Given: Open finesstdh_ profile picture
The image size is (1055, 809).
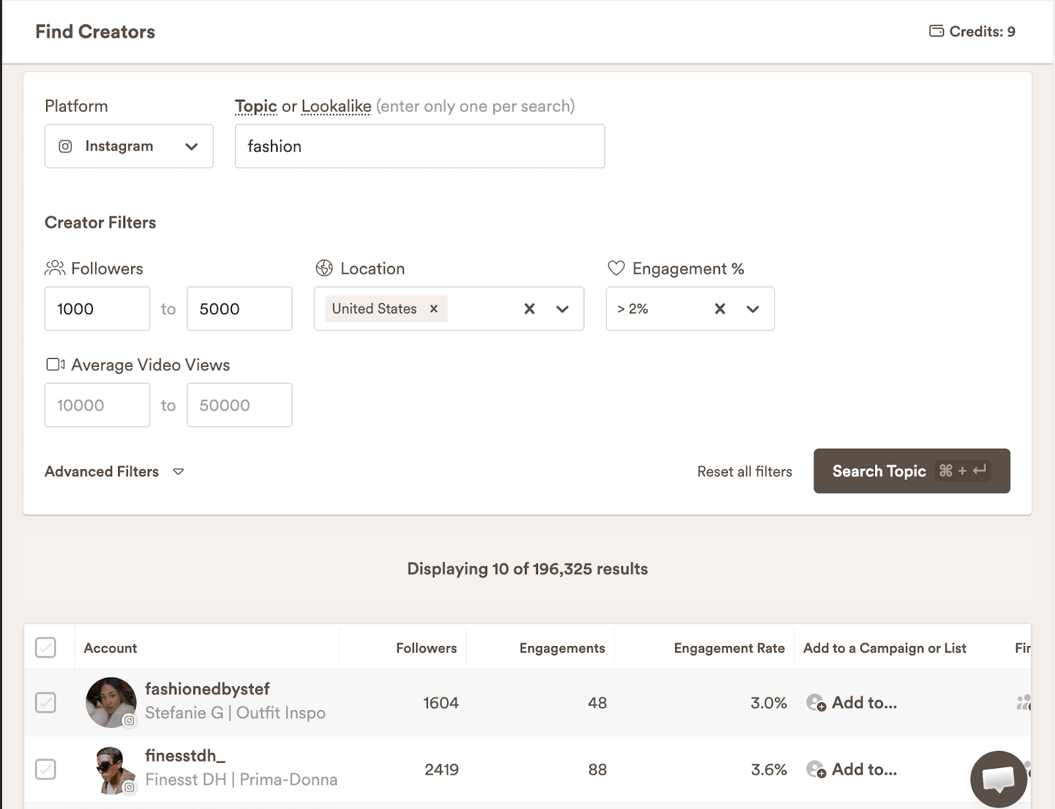Looking at the screenshot, I should pyautogui.click(x=111, y=769).
